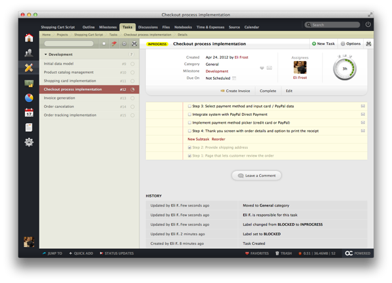Click the Search field
The width and height of the screenshot is (392, 283).
[x=332, y=25]
